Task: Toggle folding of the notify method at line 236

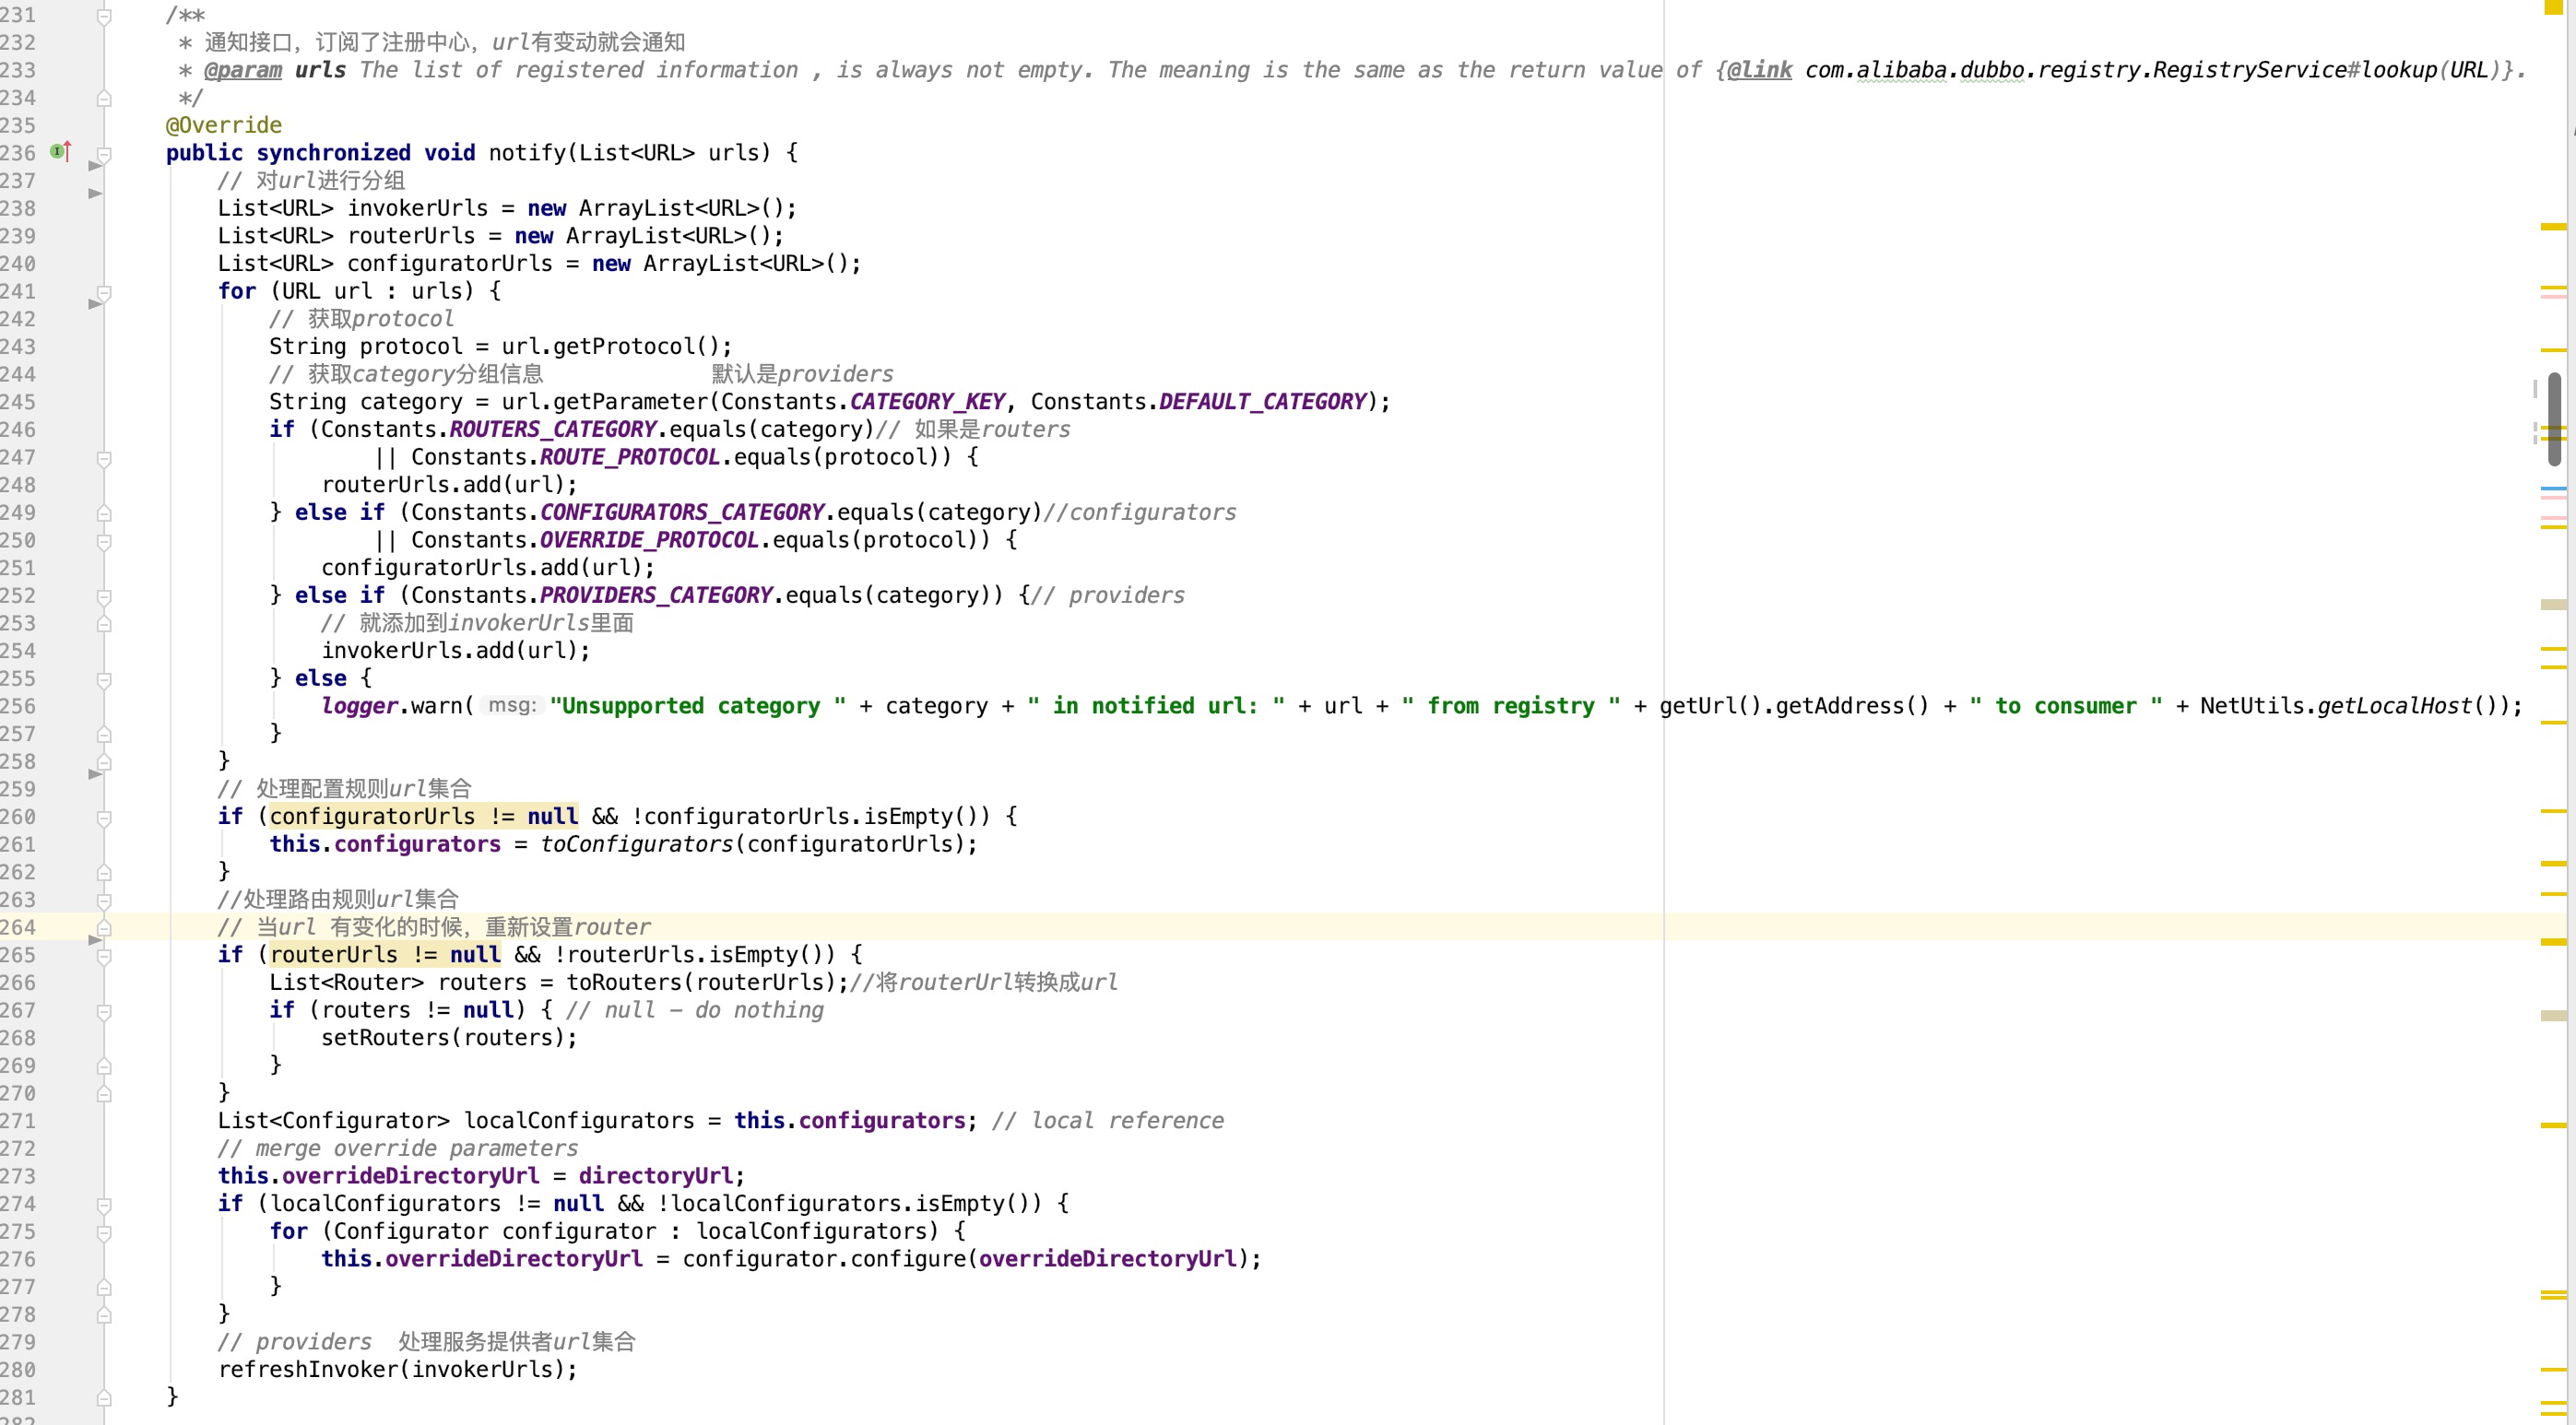Action: (x=104, y=154)
